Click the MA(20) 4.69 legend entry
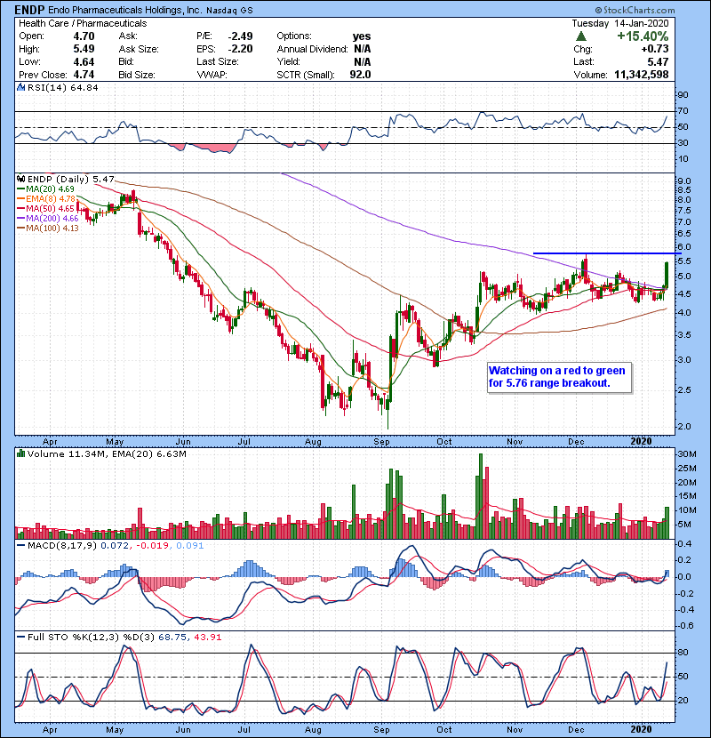This screenshot has height=738, width=711. pyautogui.click(x=46, y=189)
